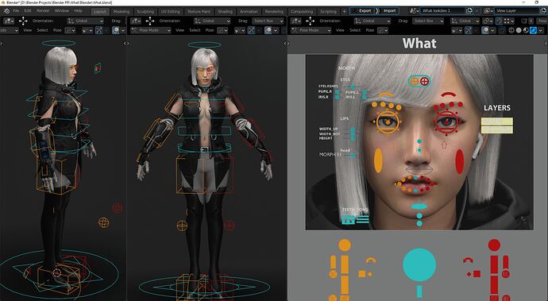
Task: Click the Export button
Action: click(x=365, y=11)
